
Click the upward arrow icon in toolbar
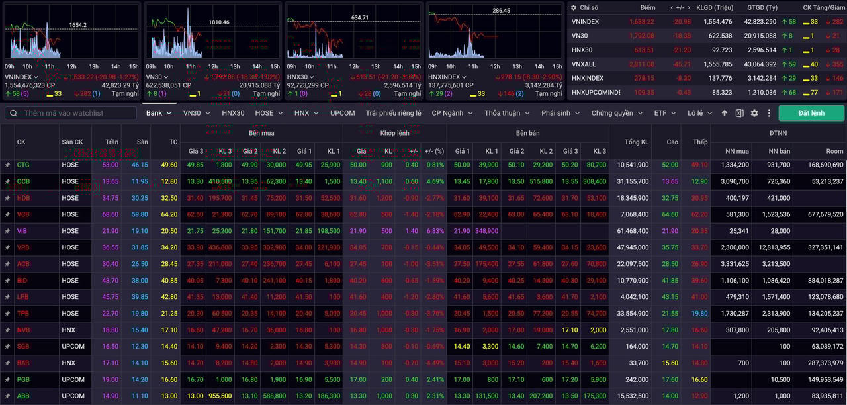pos(725,113)
